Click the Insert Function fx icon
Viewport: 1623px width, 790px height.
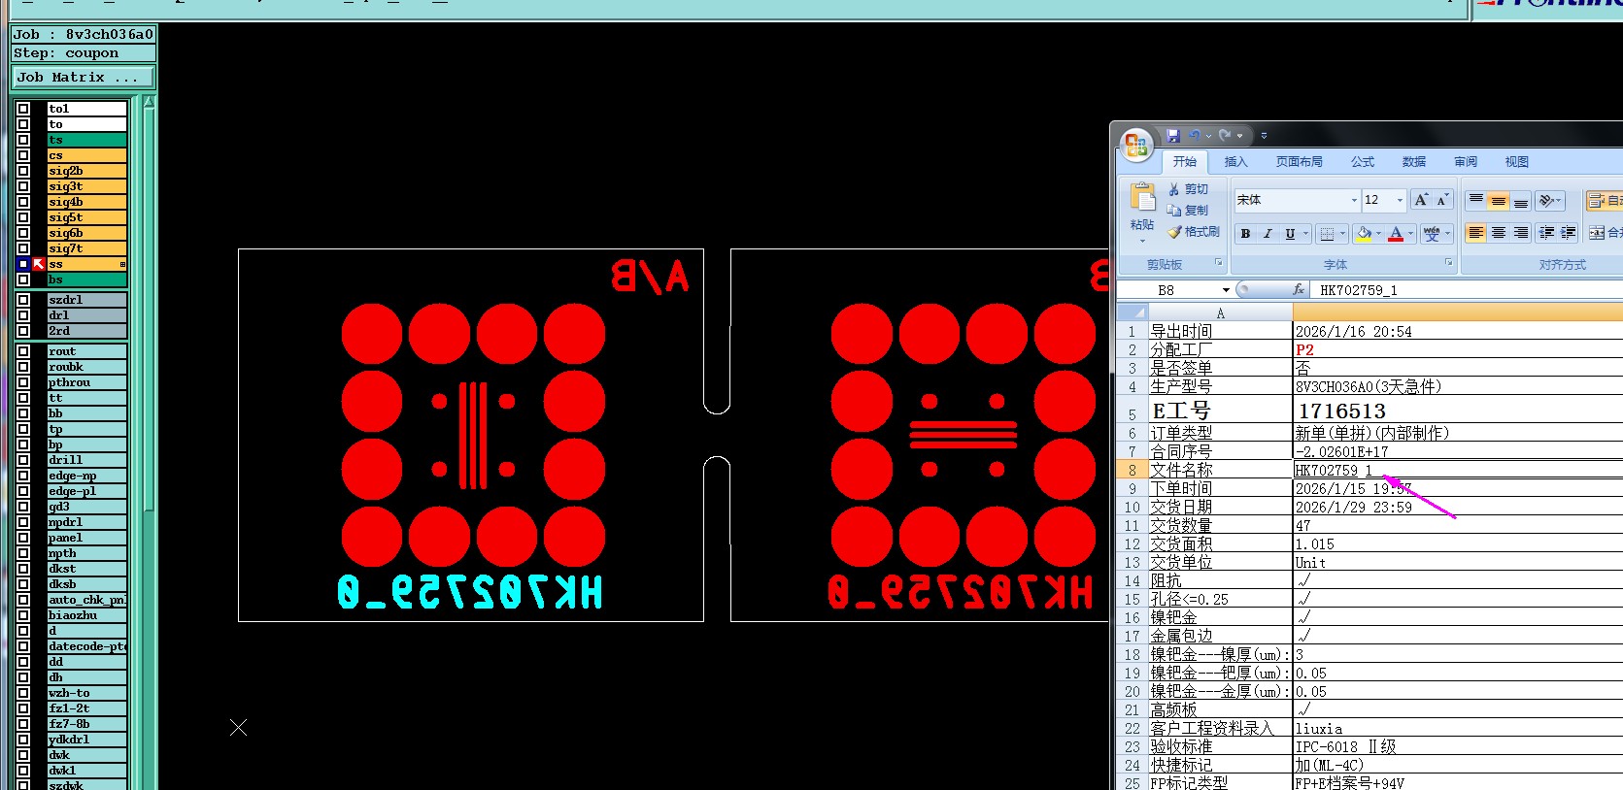pos(1299,289)
